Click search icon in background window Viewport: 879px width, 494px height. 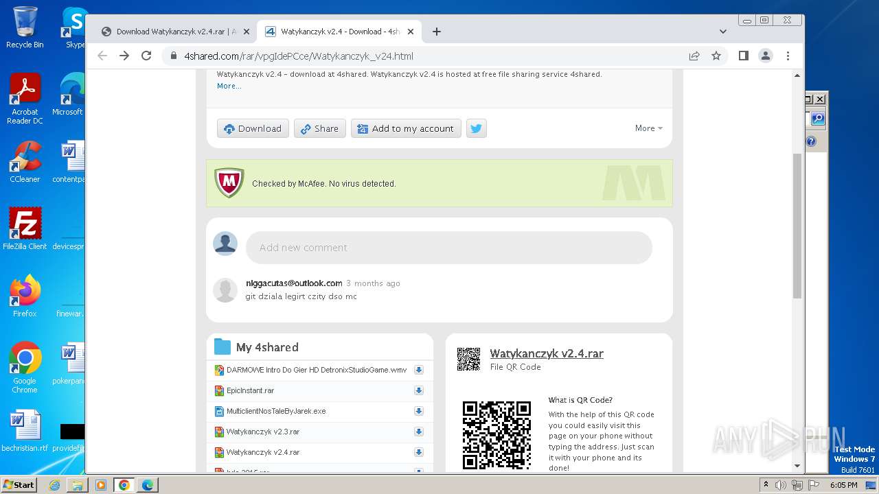[818, 119]
